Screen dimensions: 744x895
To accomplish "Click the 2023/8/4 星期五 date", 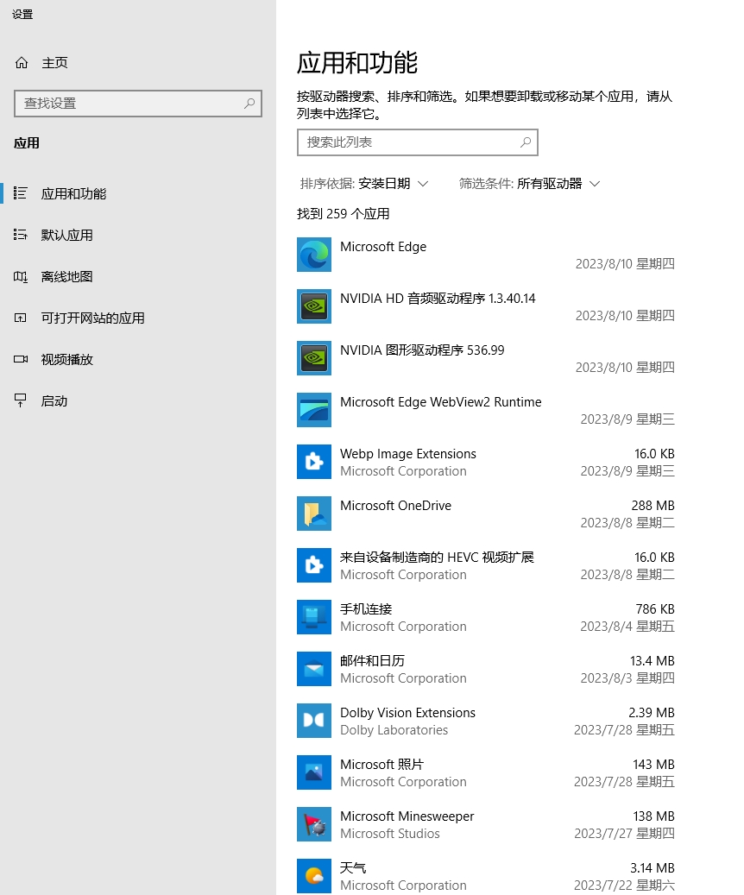I will click(627, 627).
